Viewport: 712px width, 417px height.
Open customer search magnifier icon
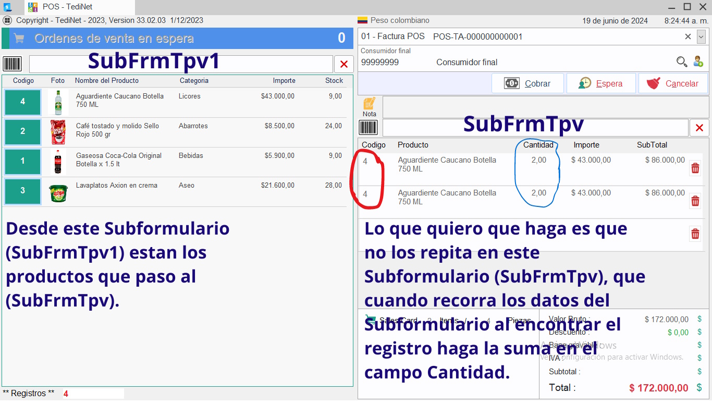681,62
